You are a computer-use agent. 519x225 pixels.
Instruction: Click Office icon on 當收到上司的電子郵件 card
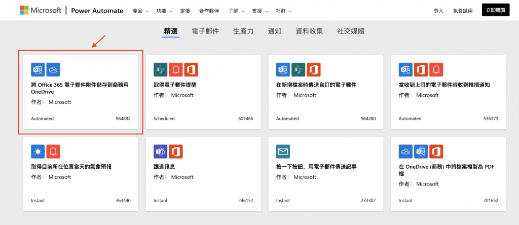click(x=421, y=69)
